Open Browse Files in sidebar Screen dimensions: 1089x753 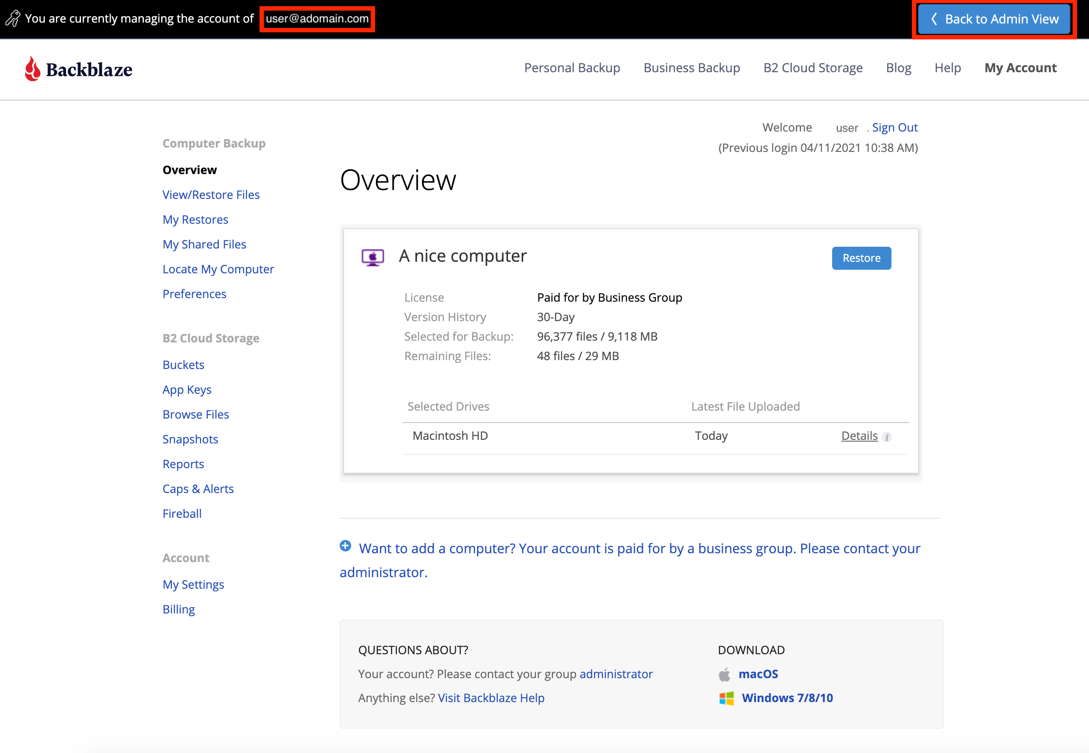[196, 414]
